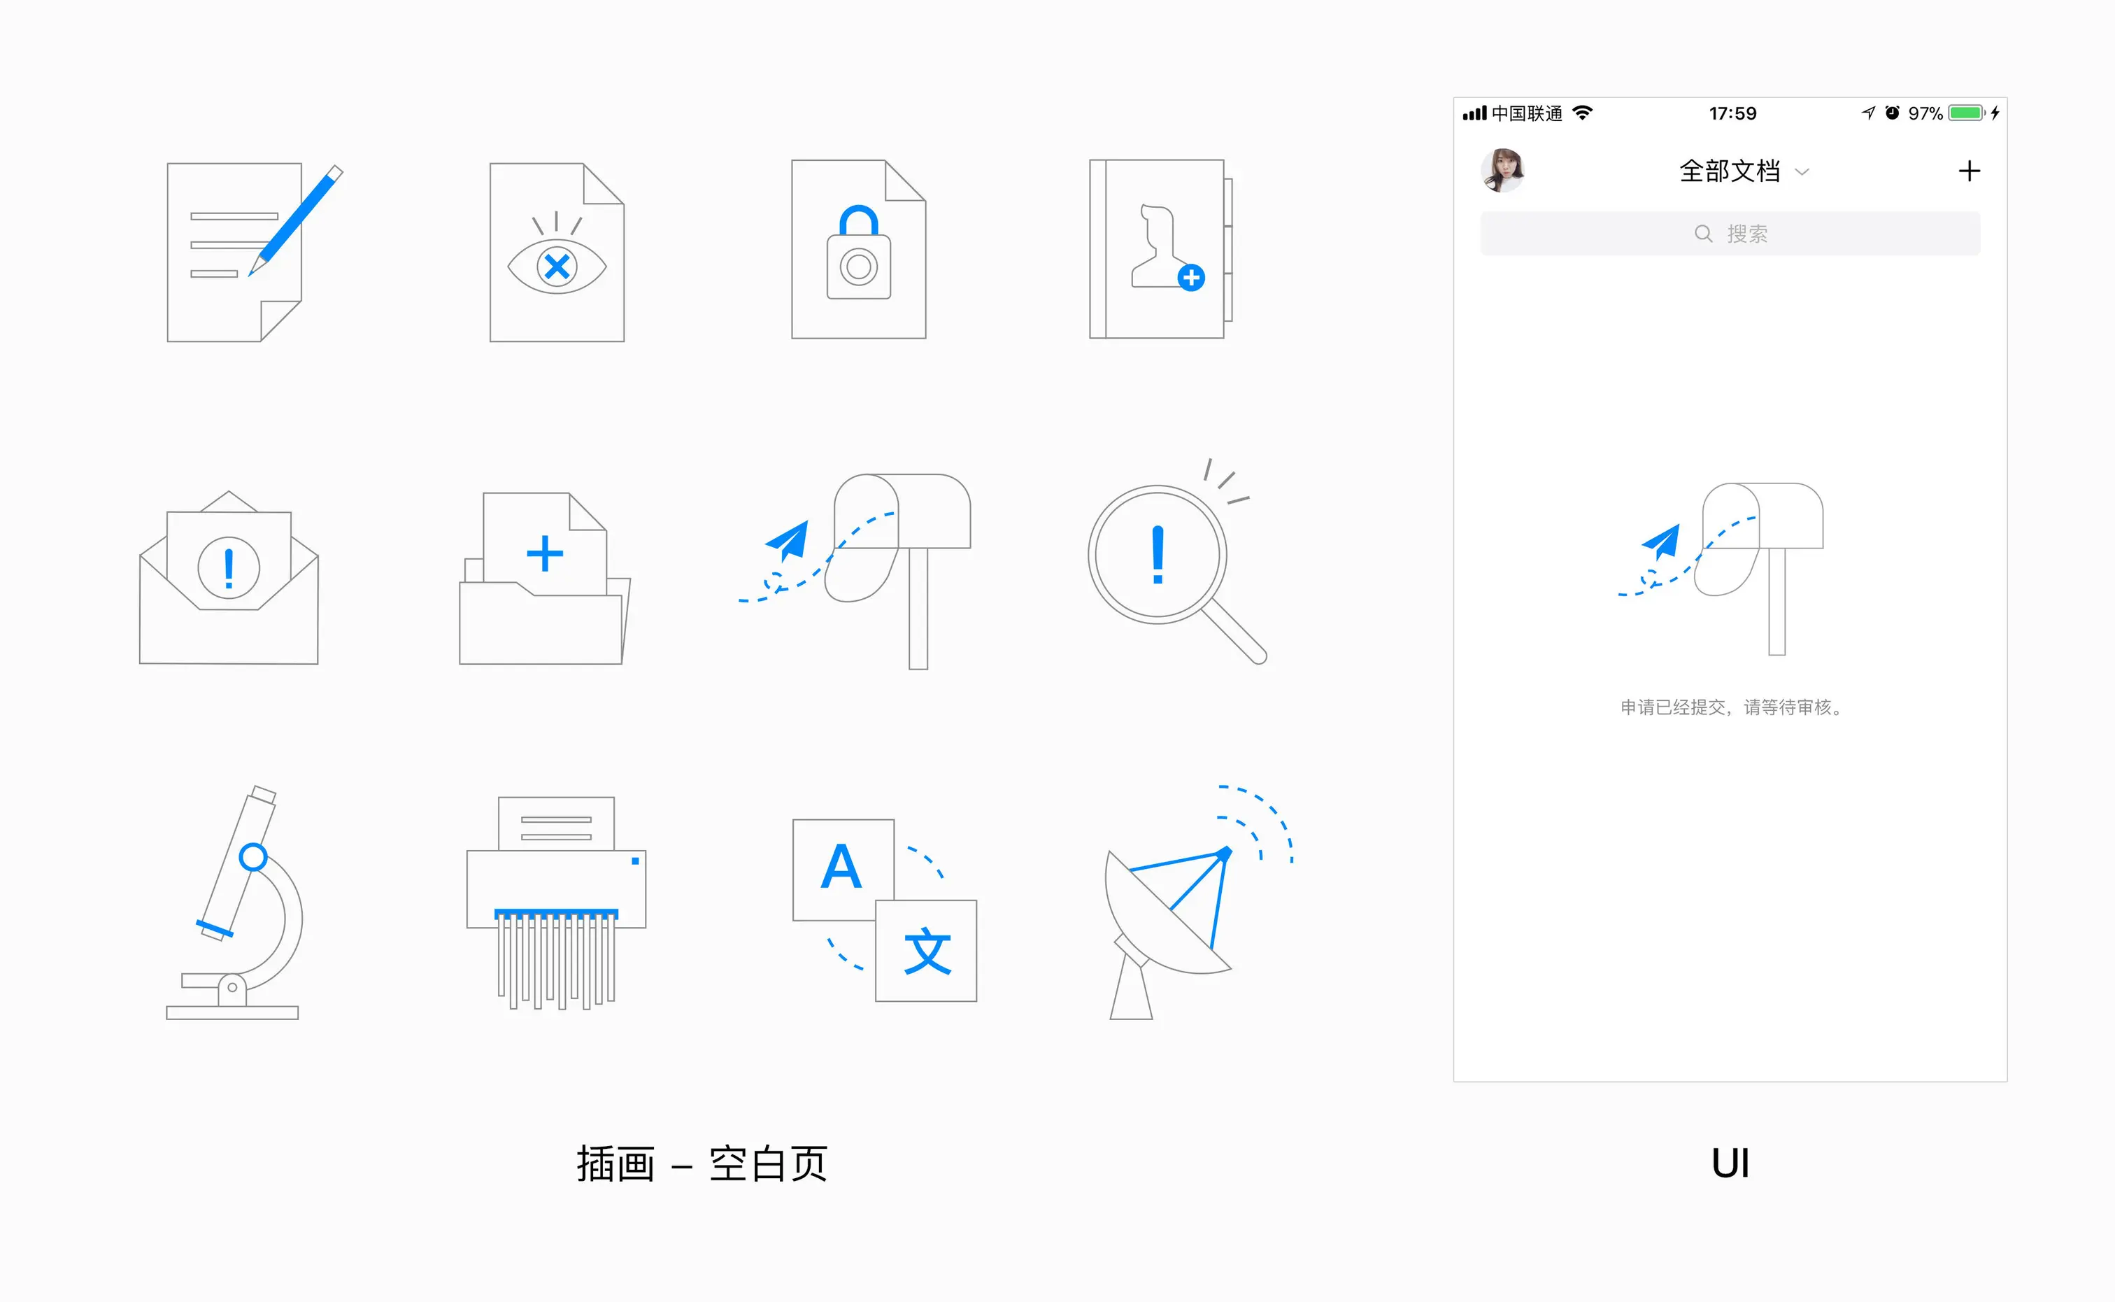Image resolution: width=2115 pixels, height=1302 pixels.
Task: Tap the battery indicator in status bar
Action: coord(1966,113)
